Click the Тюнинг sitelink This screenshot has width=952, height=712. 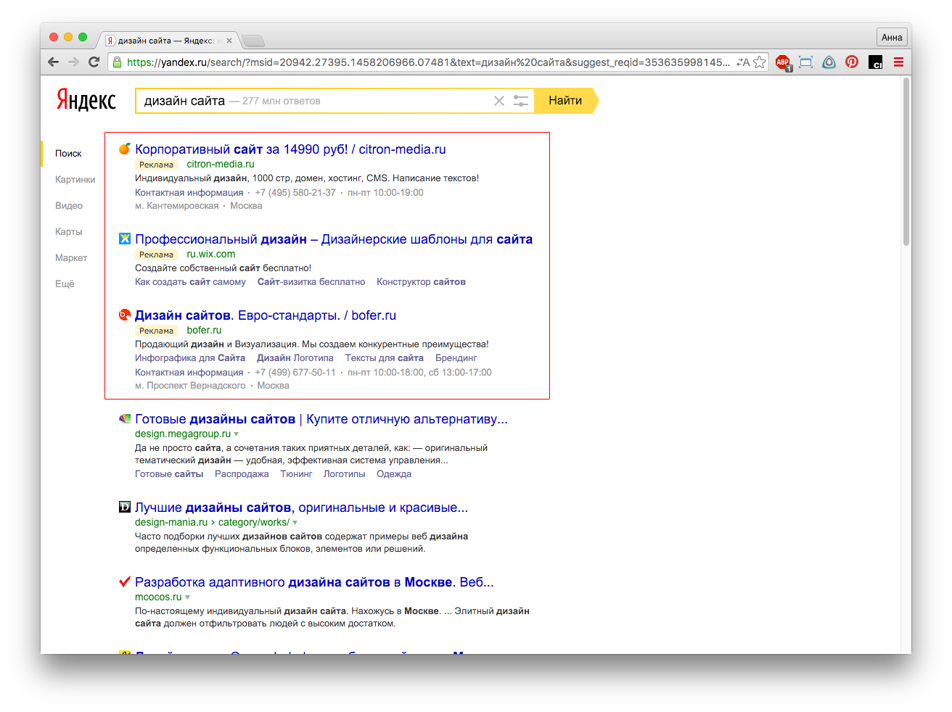(296, 474)
